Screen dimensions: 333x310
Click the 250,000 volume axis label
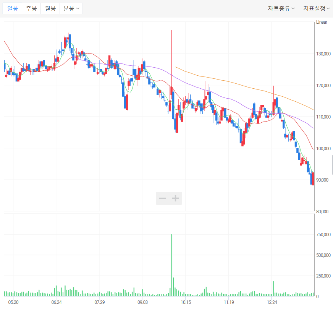pos(323,276)
